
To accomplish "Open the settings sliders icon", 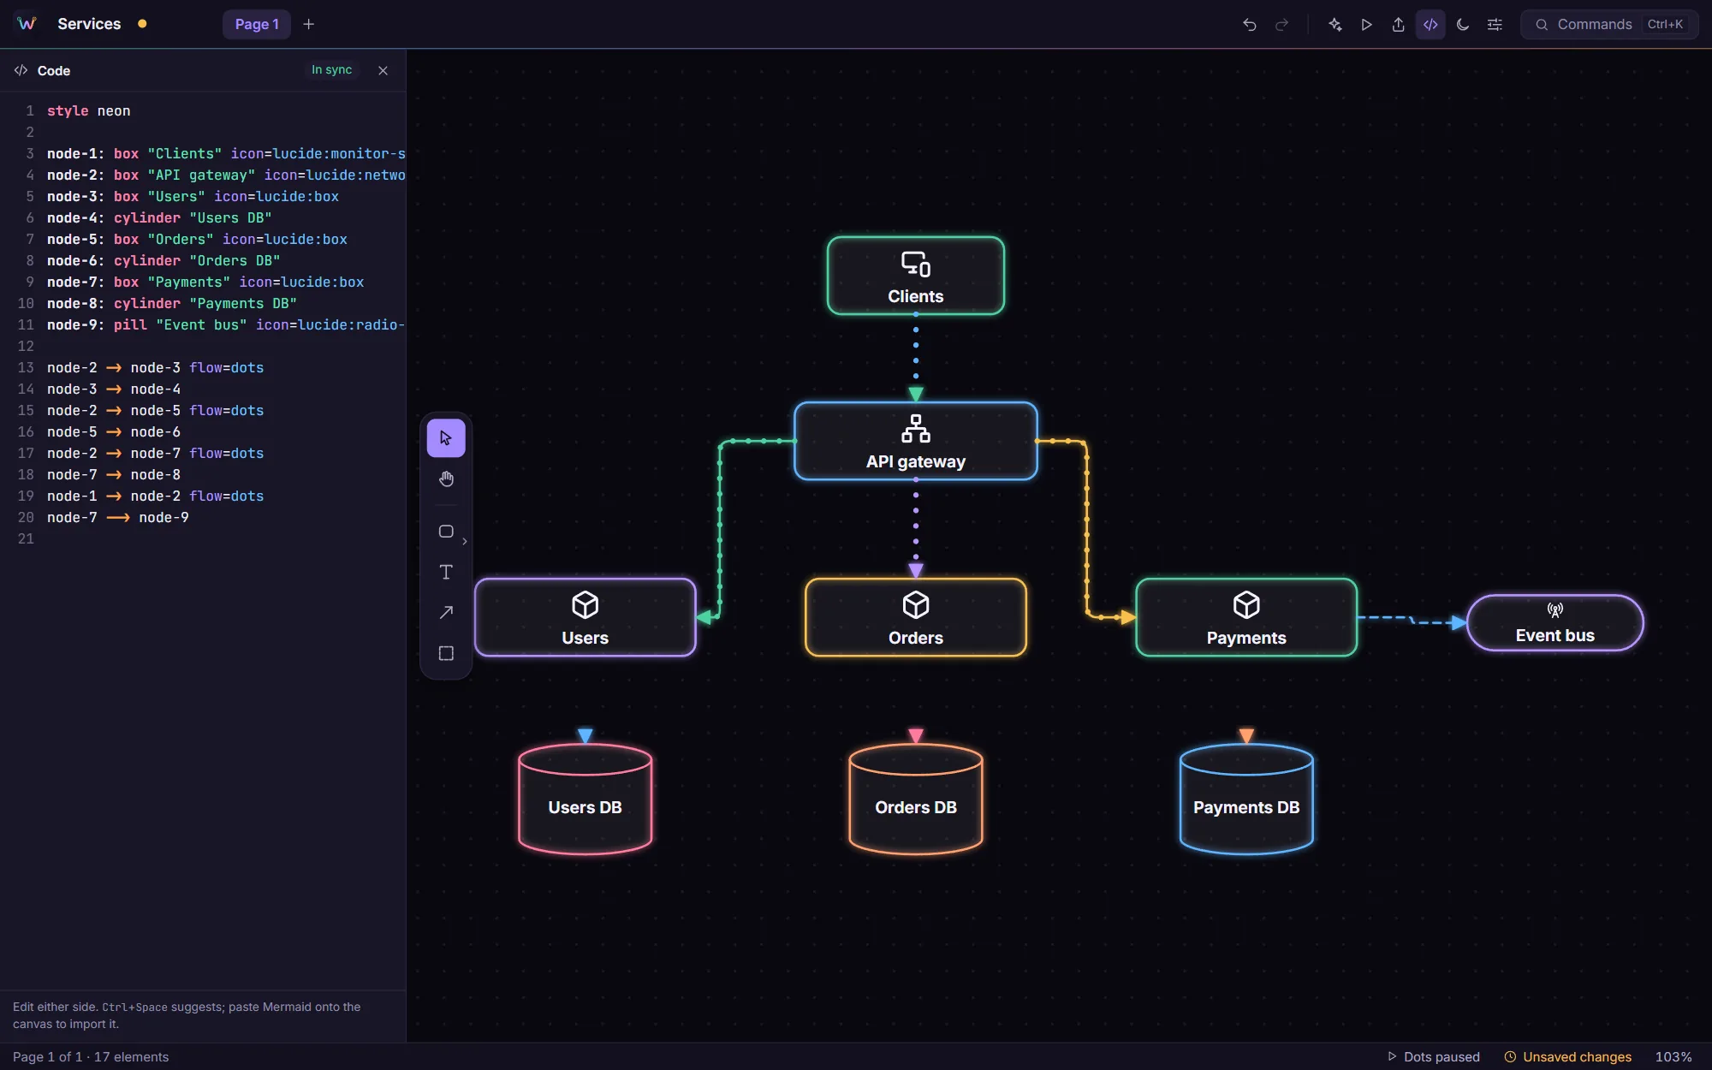I will coord(1495,25).
